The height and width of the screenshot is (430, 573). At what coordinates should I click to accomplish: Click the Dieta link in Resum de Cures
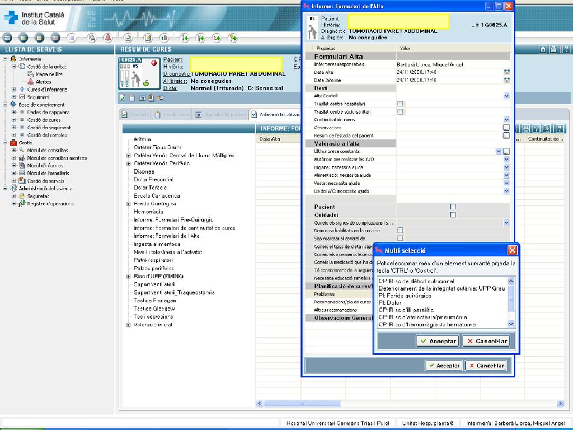170,88
